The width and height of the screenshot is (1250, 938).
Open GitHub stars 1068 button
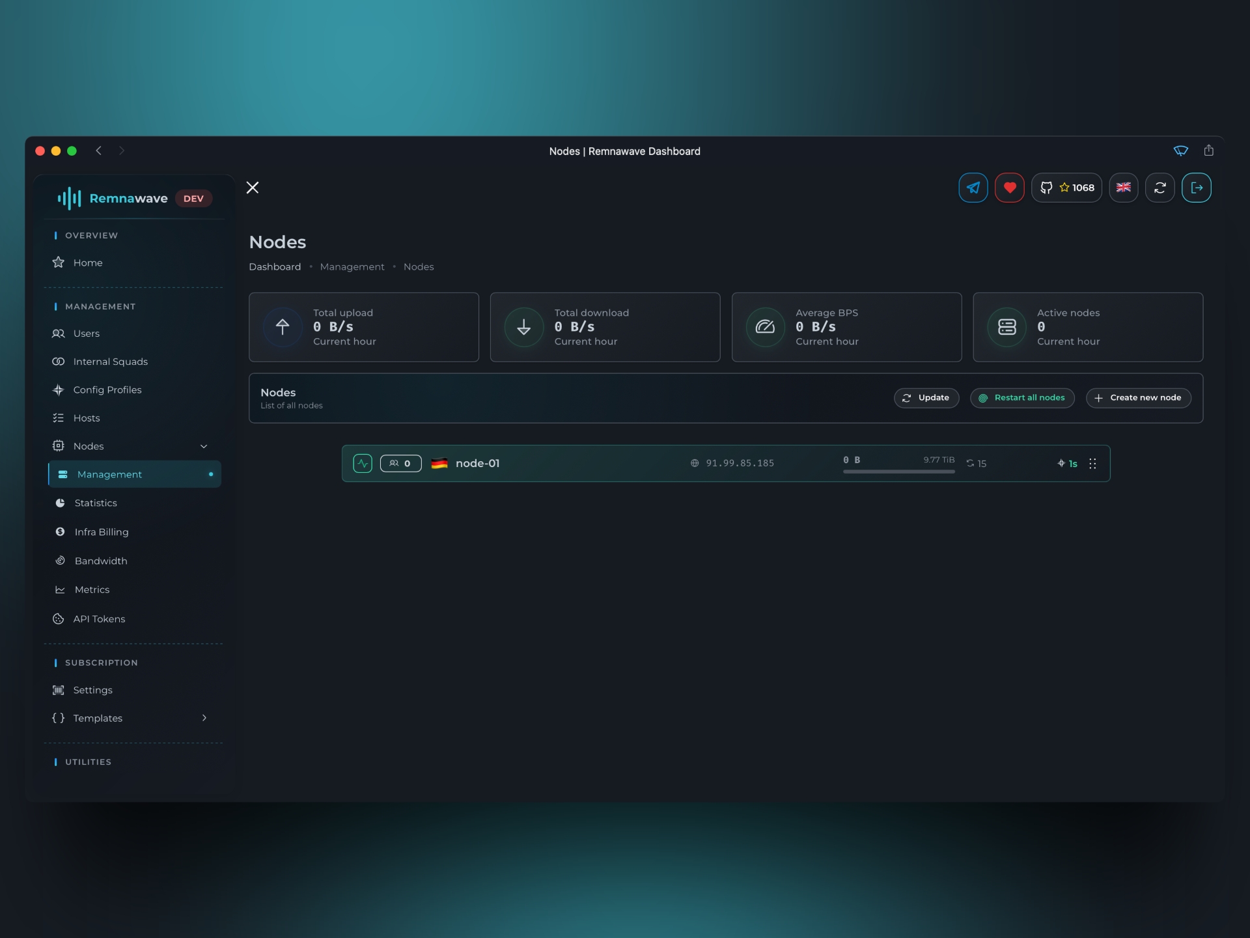pyautogui.click(x=1066, y=188)
